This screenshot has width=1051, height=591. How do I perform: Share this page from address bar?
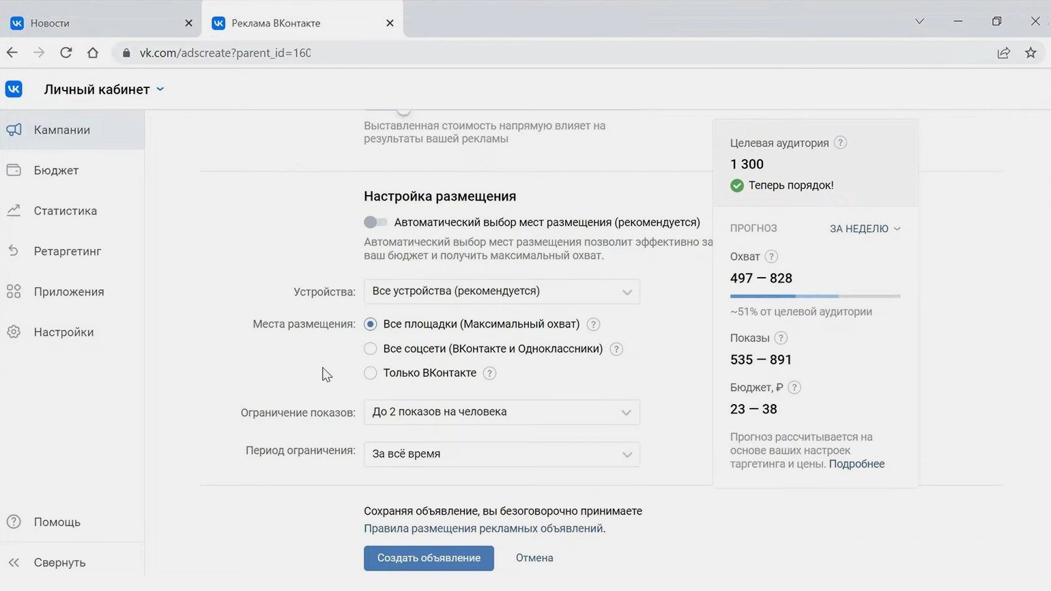[x=1003, y=53]
